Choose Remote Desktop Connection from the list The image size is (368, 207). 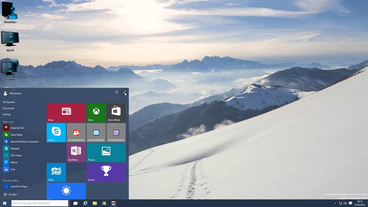tap(24, 141)
